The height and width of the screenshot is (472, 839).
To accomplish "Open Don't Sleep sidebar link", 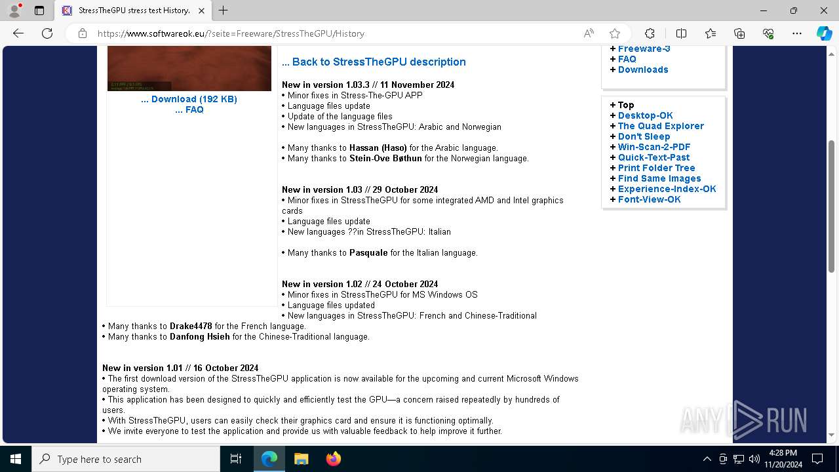I will (644, 136).
